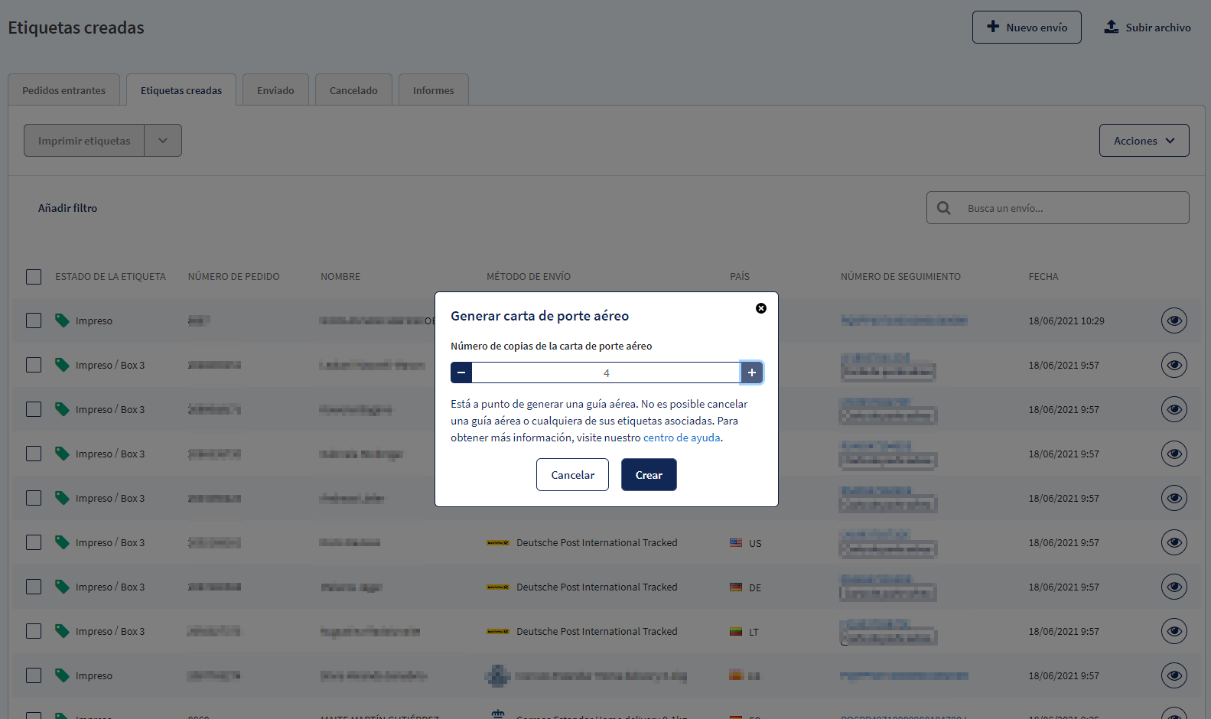Click the tracking number link in first row

904,320
